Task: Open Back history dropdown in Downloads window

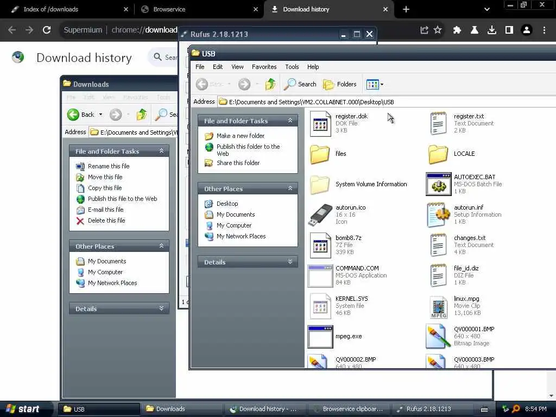Action: [x=100, y=114]
